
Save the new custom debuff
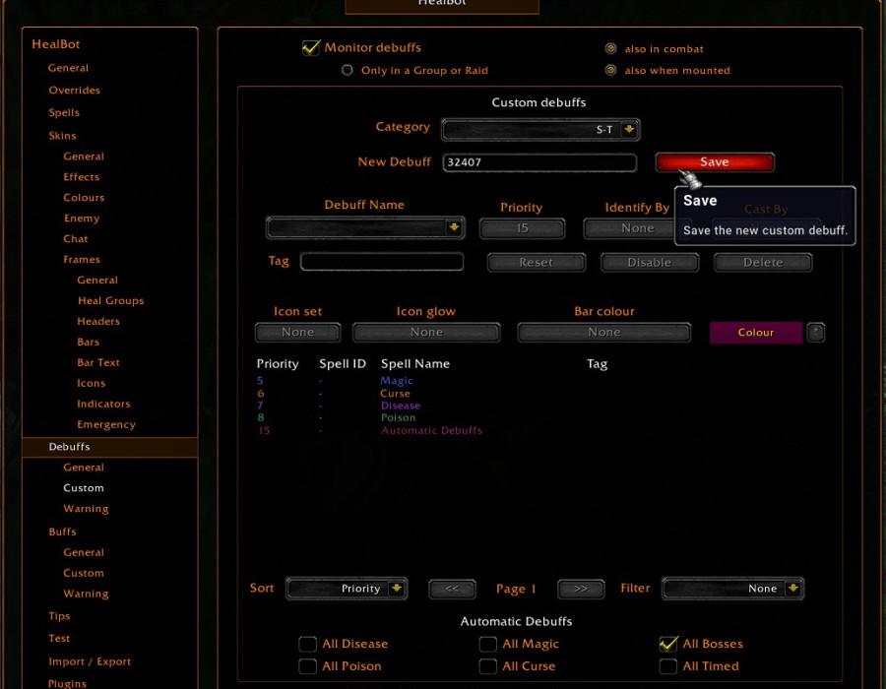pos(715,162)
